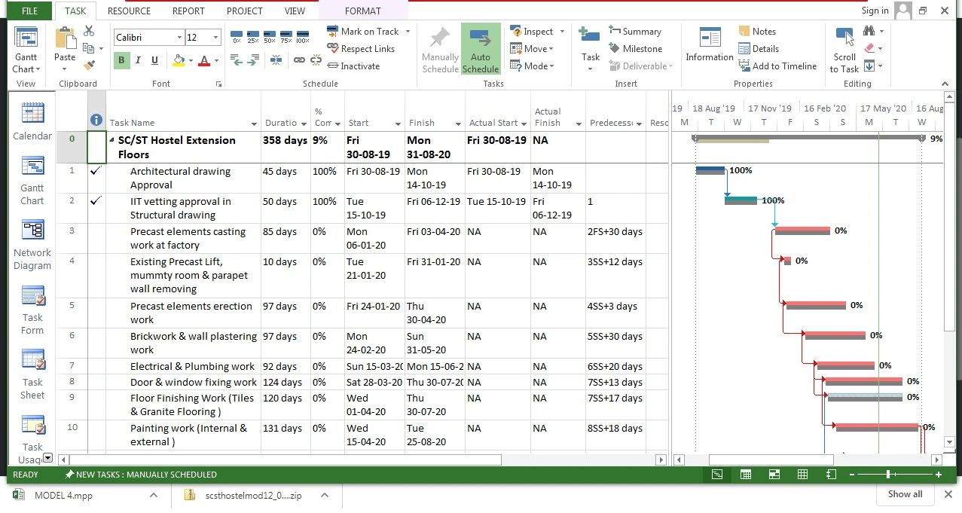
Task: Click Show all in downloads bar
Action: [x=905, y=494]
